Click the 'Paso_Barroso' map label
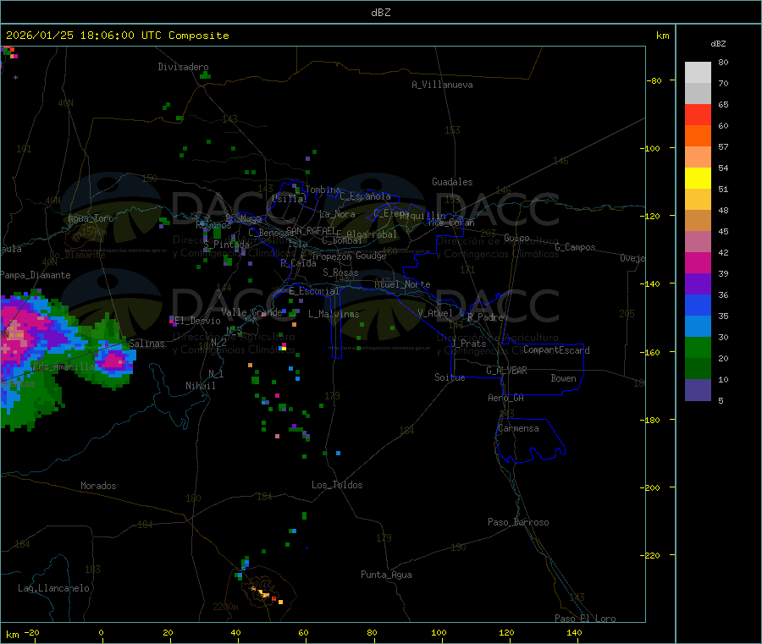This screenshot has width=762, height=644. point(518,522)
